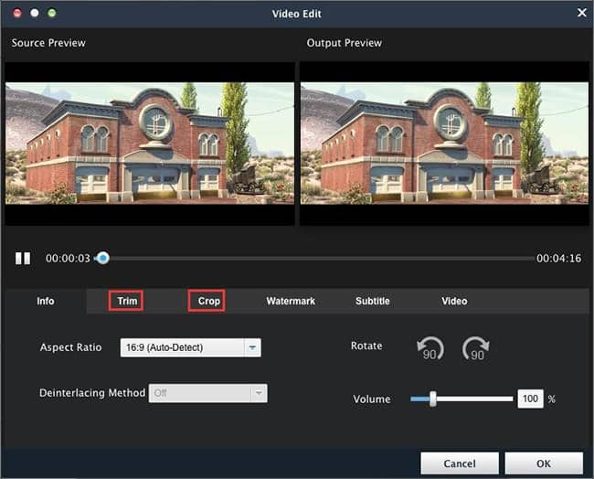Pause the video playback
Screen dimensions: 594x479
[23, 259]
